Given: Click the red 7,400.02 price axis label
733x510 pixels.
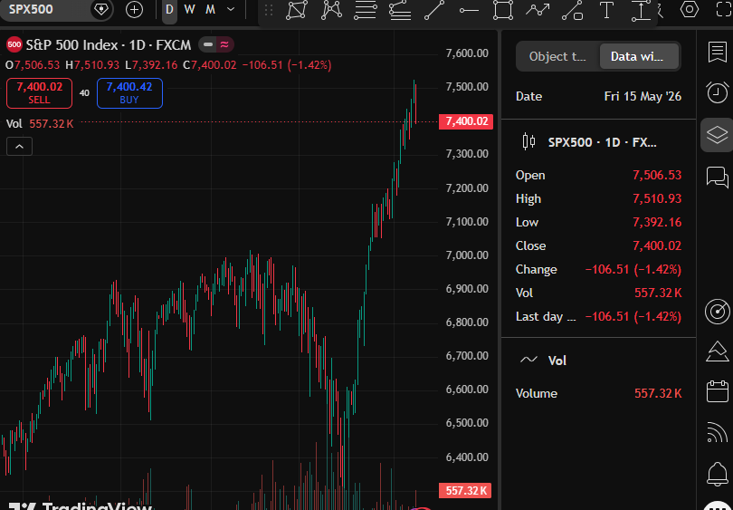Looking at the screenshot, I should [466, 121].
